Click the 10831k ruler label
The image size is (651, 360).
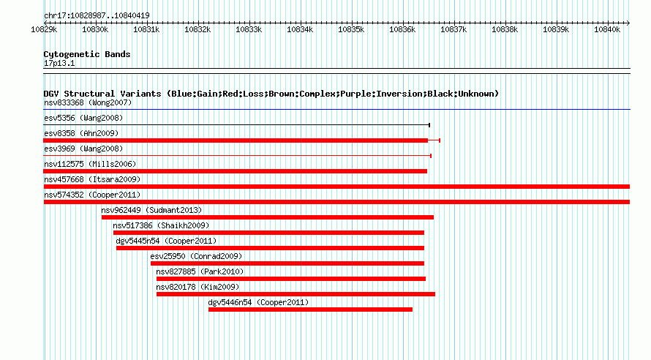pyautogui.click(x=146, y=29)
